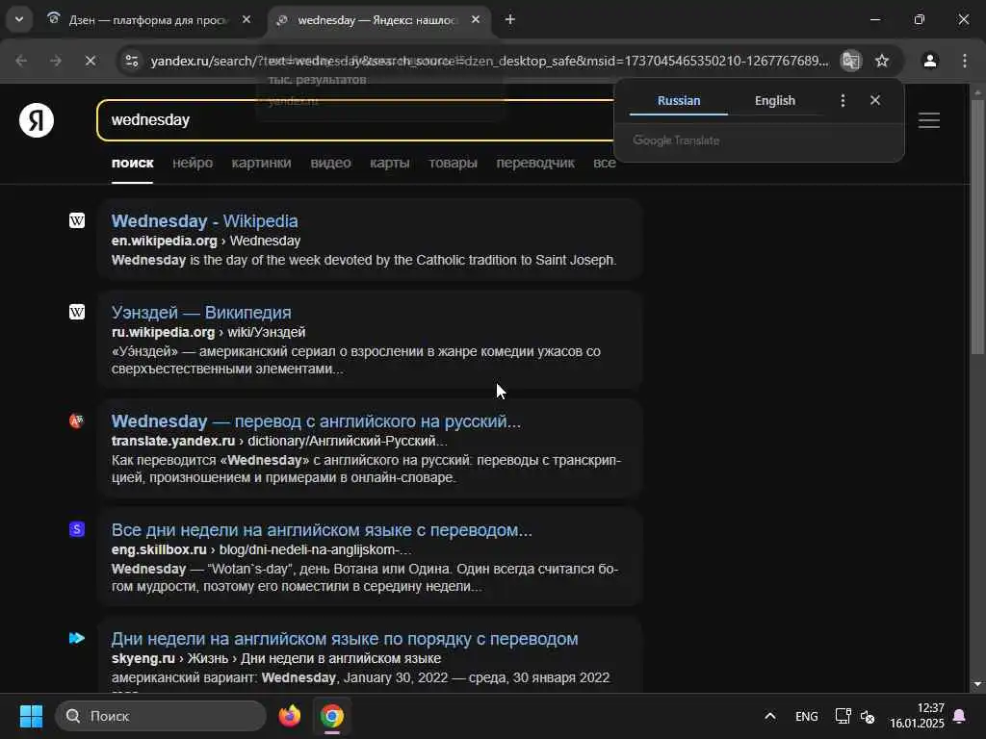Switch to the нейро search tab
The height and width of the screenshot is (739, 986).
point(193,163)
